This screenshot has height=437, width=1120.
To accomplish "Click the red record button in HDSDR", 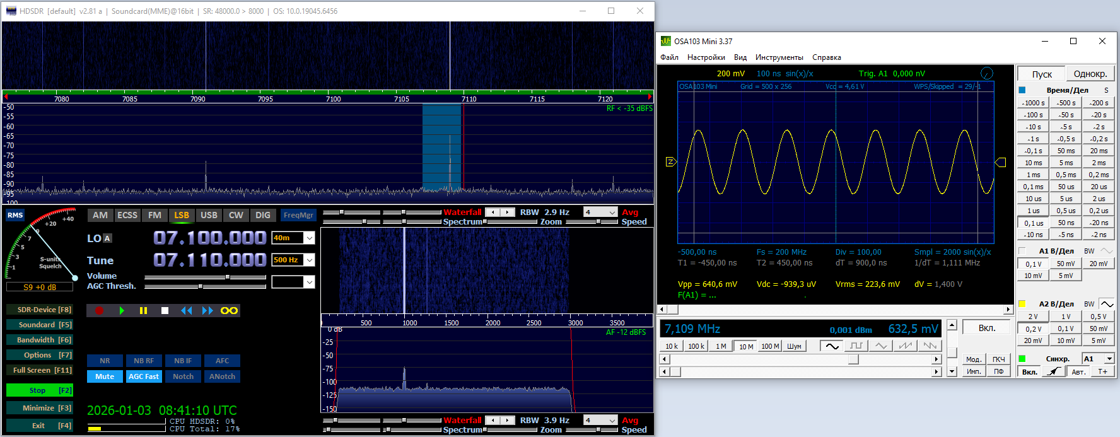I will tap(99, 310).
